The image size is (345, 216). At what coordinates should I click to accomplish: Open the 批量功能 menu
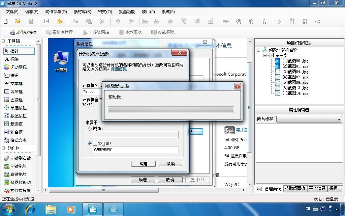tap(127, 12)
